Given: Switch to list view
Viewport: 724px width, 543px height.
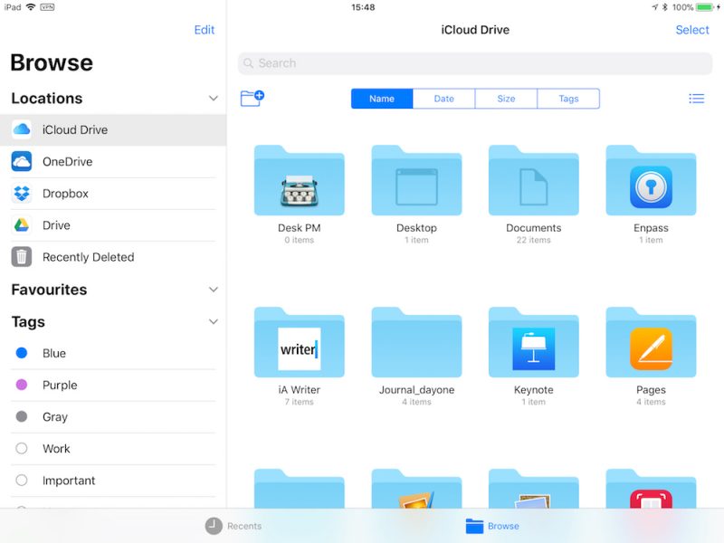Looking at the screenshot, I should [696, 98].
